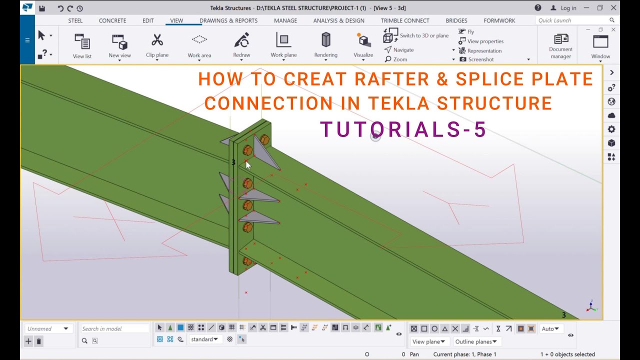
Task: Click the Clip plane scissors icon
Action: (x=157, y=40)
